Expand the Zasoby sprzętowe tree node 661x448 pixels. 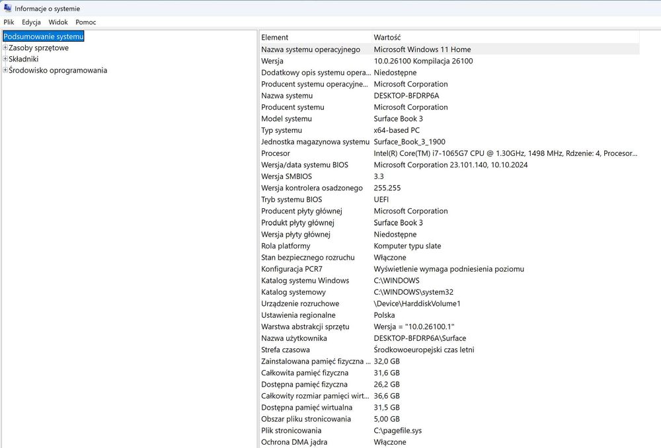click(x=5, y=48)
